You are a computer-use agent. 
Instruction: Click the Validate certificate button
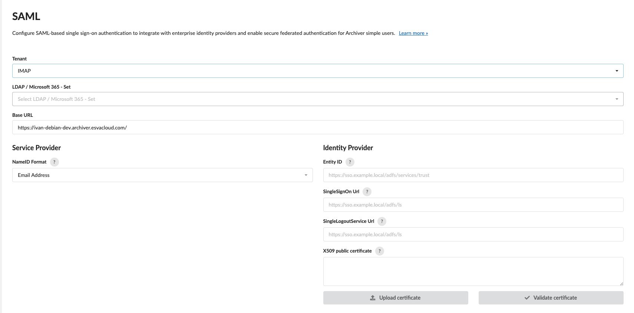click(x=551, y=298)
